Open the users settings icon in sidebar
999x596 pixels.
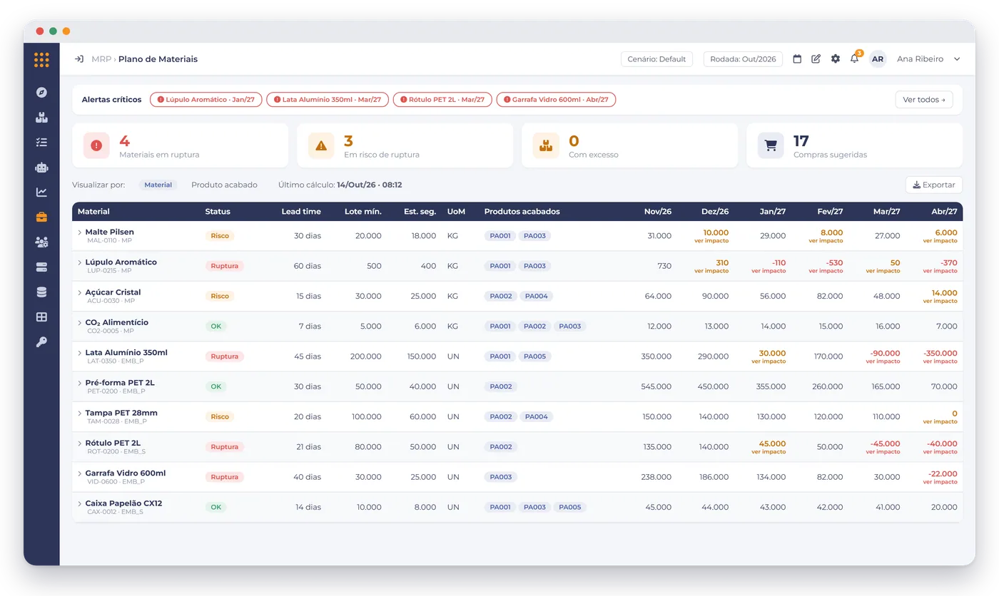[41, 242]
